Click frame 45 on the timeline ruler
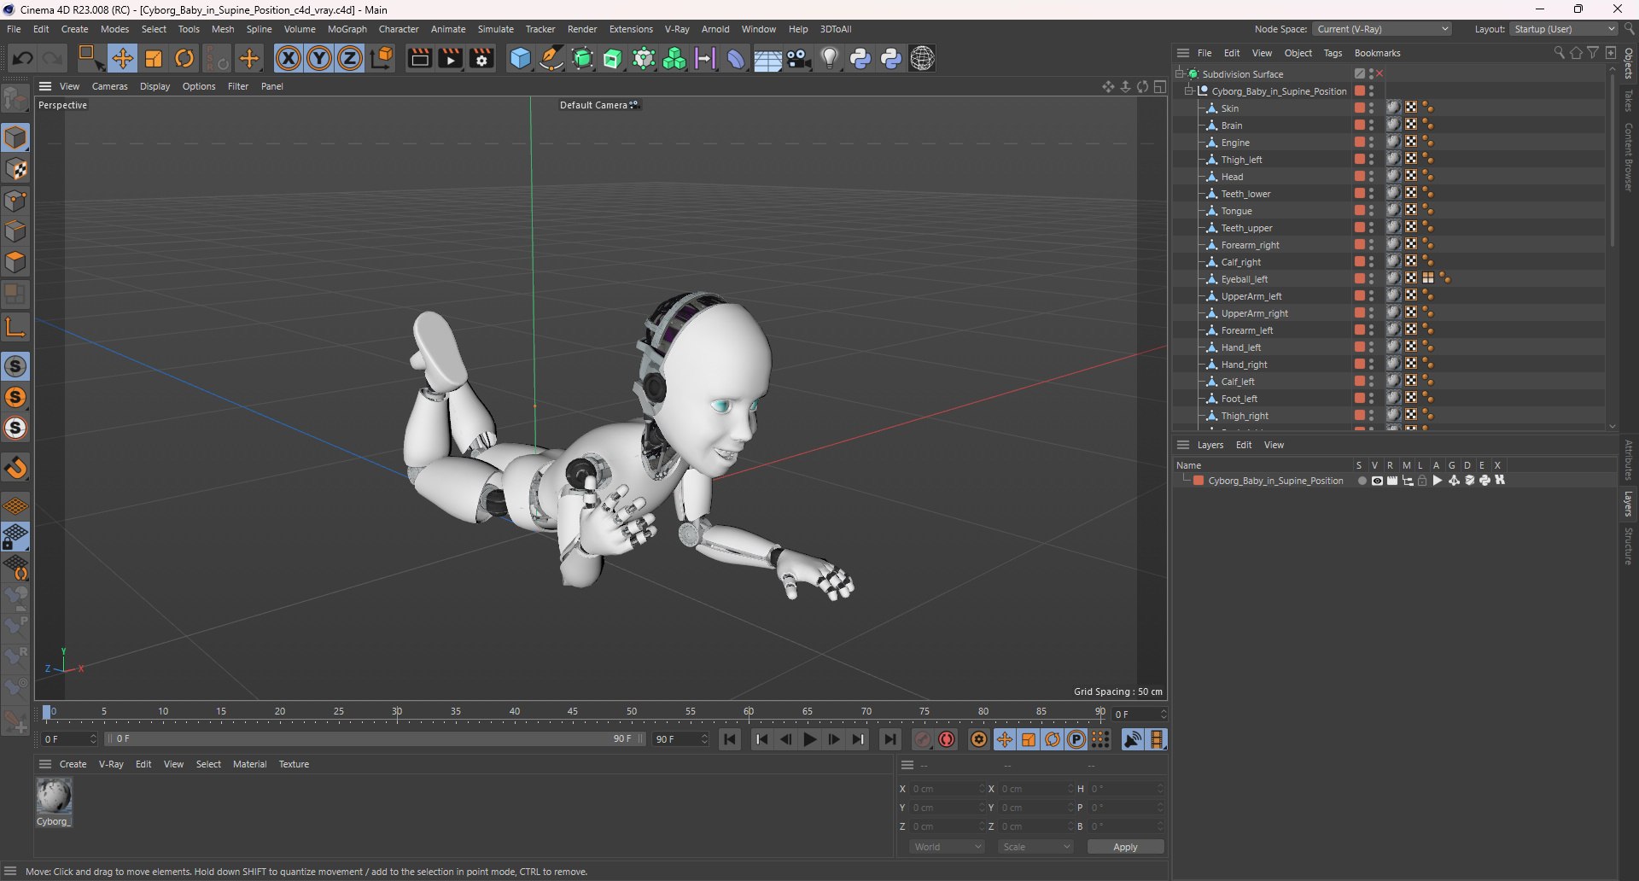 (573, 712)
